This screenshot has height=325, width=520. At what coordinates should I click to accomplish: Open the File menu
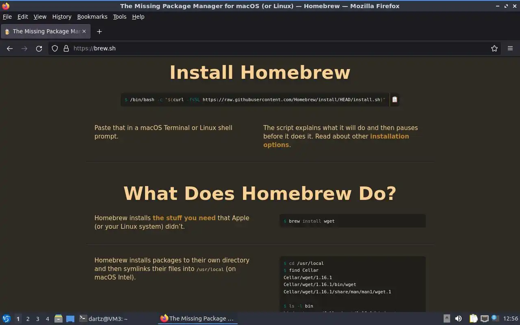7,17
